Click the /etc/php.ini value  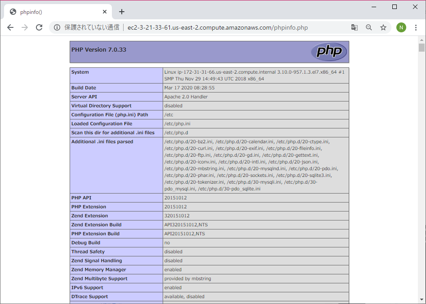pos(177,124)
